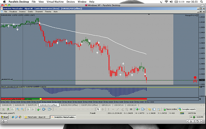The height and width of the screenshot is (129, 206).
Task: Pick the equidistant channel tool
Action: pyautogui.click(x=122, y=109)
